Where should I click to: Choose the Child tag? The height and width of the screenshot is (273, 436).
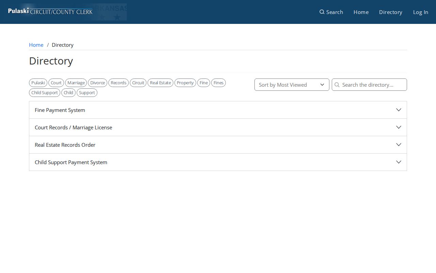[68, 92]
